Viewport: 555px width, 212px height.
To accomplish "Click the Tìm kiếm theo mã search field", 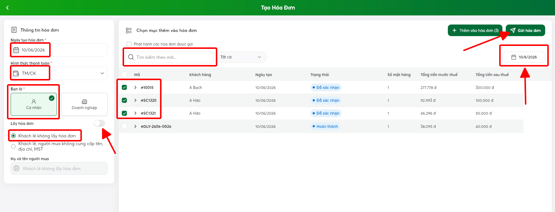I will 170,57.
